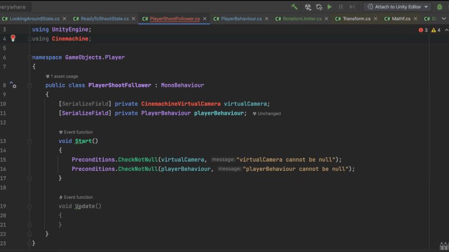Image resolution: width=449 pixels, height=252 pixels.
Task: Click the Unity pause button in toolbar
Action: pos(341,7)
